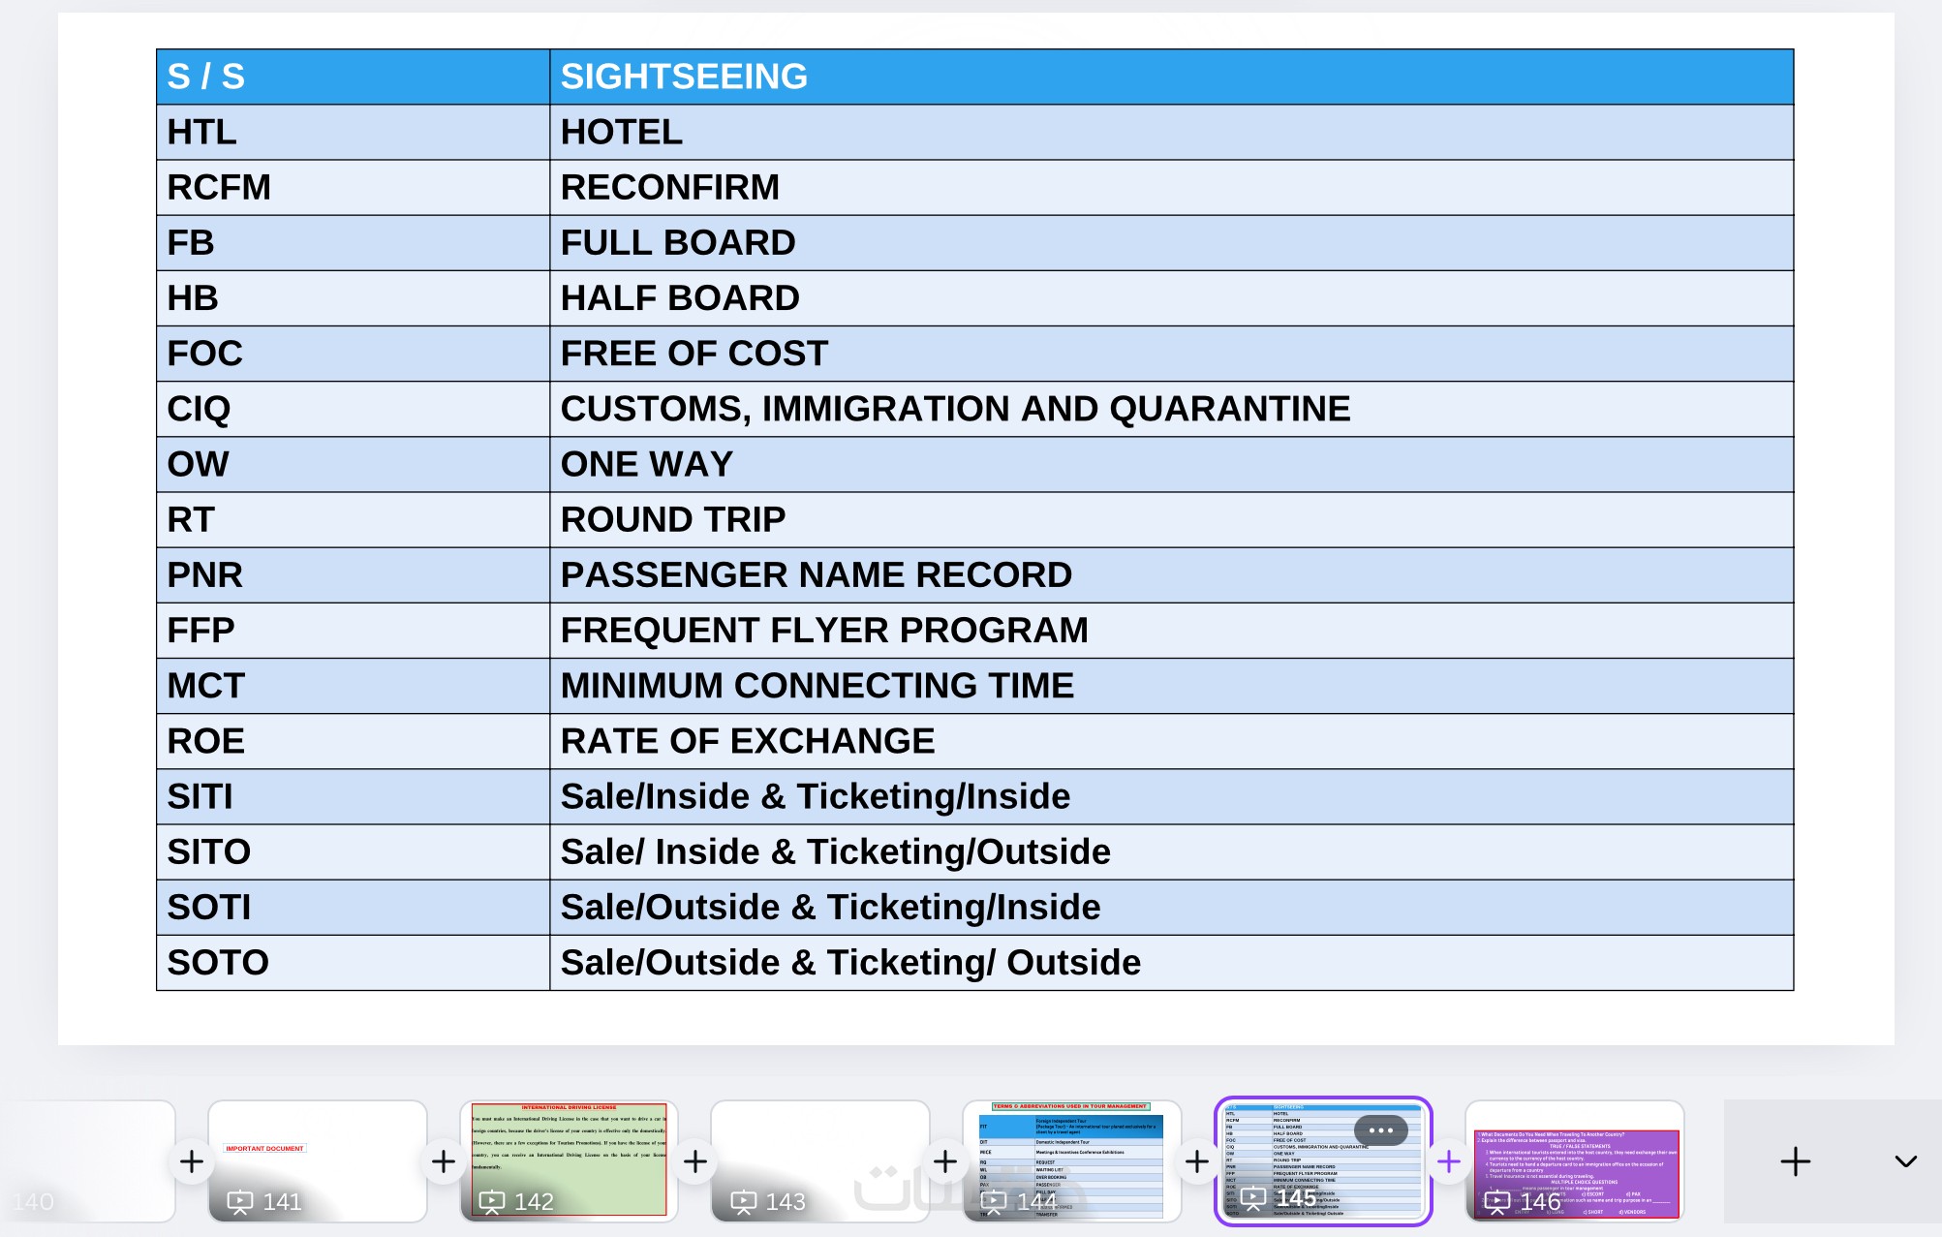
Task: Open more options on slide 145 thumbnail
Action: pos(1380,1130)
